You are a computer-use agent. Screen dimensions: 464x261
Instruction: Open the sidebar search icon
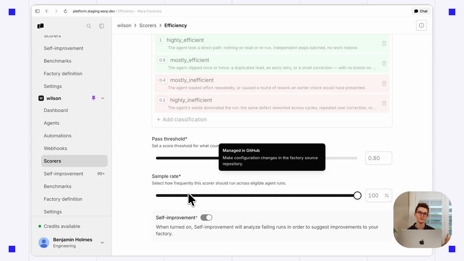89,26
